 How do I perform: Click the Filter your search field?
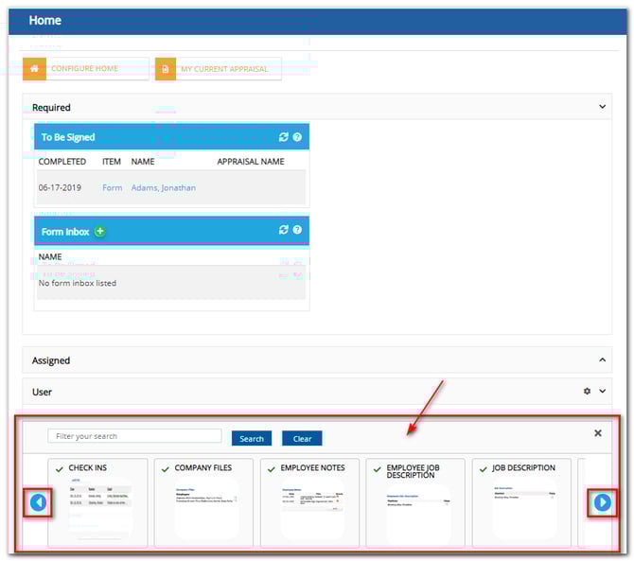(x=134, y=436)
